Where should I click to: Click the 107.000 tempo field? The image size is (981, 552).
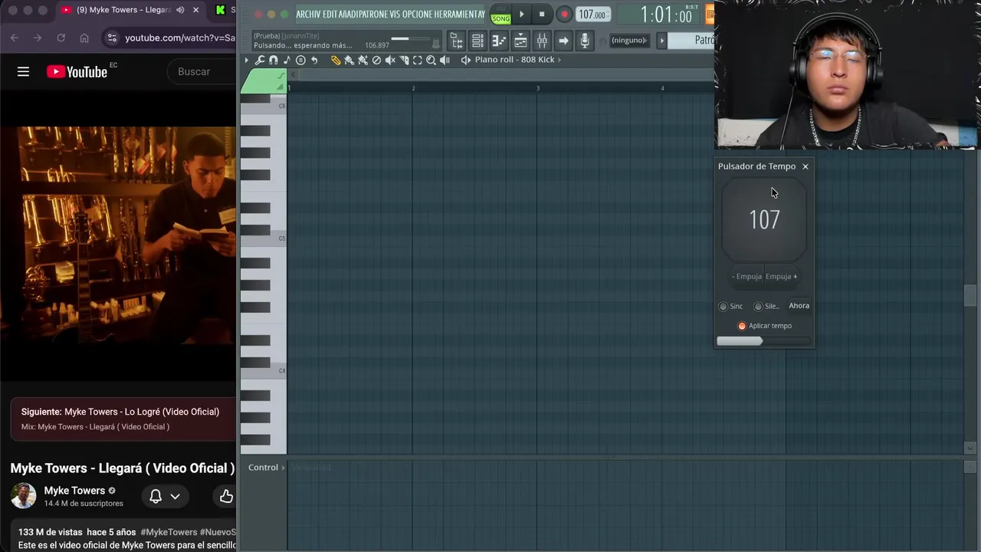point(592,15)
